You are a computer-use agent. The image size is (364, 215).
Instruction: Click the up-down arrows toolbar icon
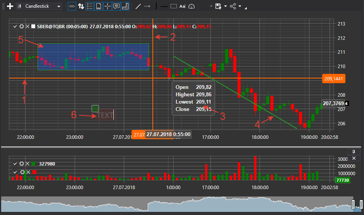coord(81,6)
